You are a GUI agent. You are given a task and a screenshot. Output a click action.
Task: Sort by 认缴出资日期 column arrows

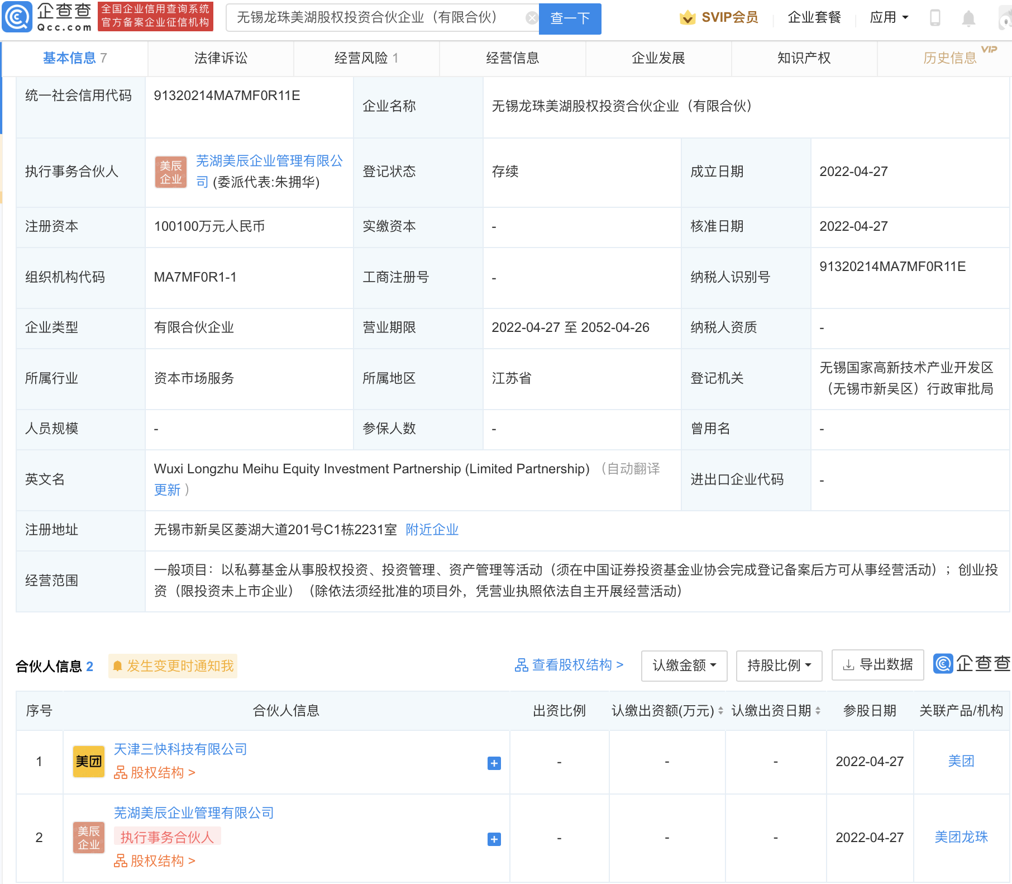(818, 711)
